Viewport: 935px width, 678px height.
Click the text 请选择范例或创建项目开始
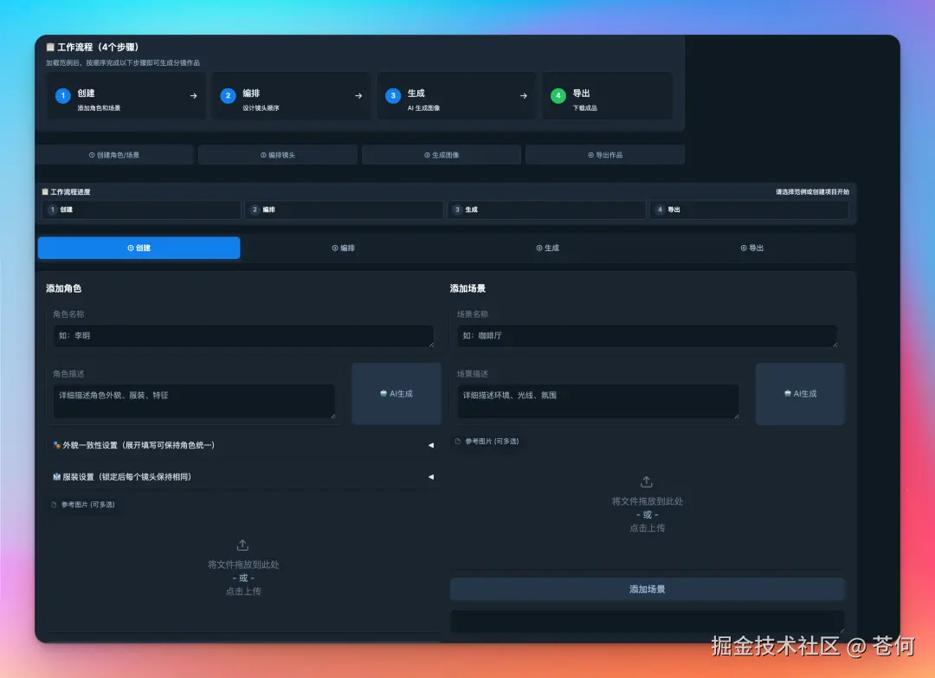(812, 192)
